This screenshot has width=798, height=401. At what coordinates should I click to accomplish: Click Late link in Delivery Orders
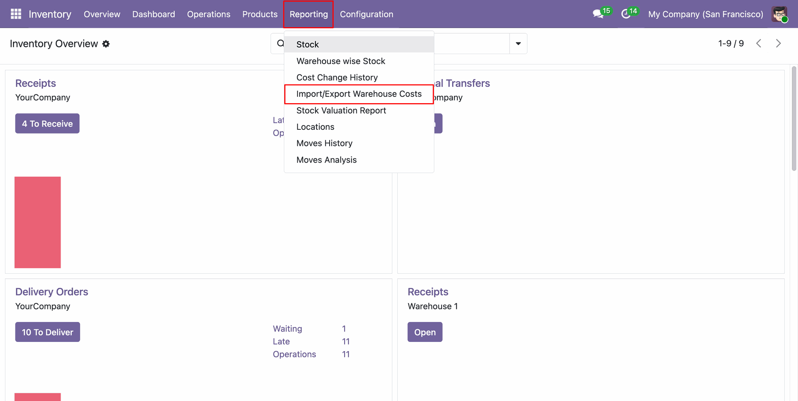[281, 342]
